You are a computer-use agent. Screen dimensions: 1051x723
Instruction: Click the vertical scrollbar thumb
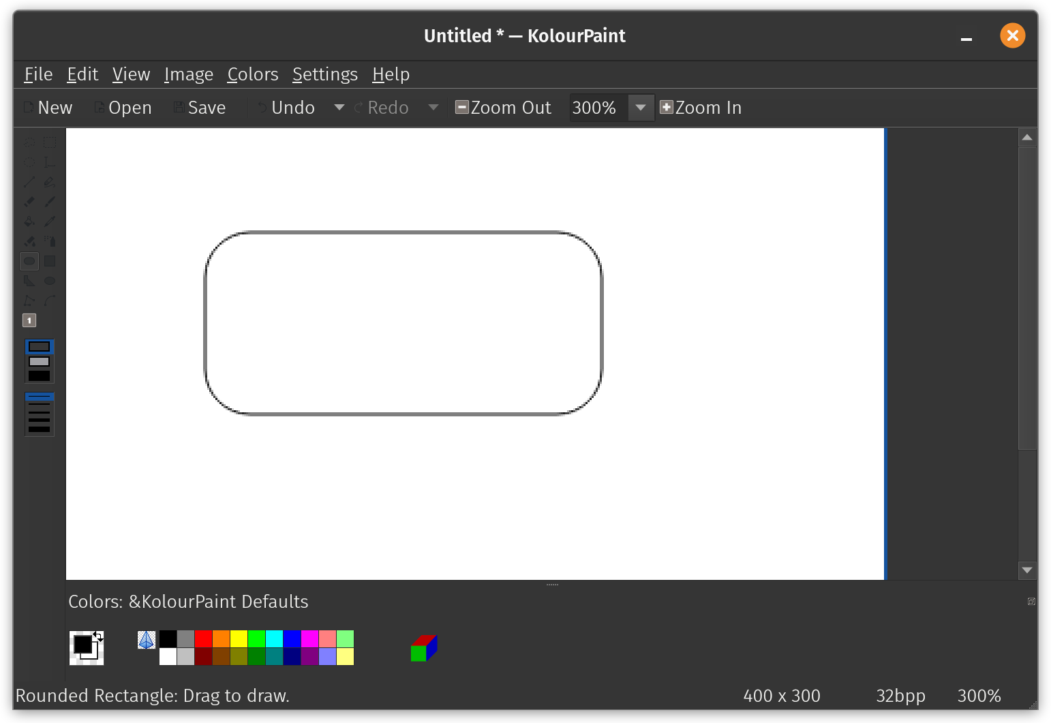point(1027,298)
